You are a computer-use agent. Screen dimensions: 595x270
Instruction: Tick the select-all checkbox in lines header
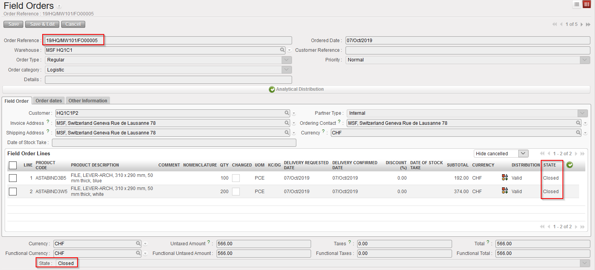click(13, 165)
